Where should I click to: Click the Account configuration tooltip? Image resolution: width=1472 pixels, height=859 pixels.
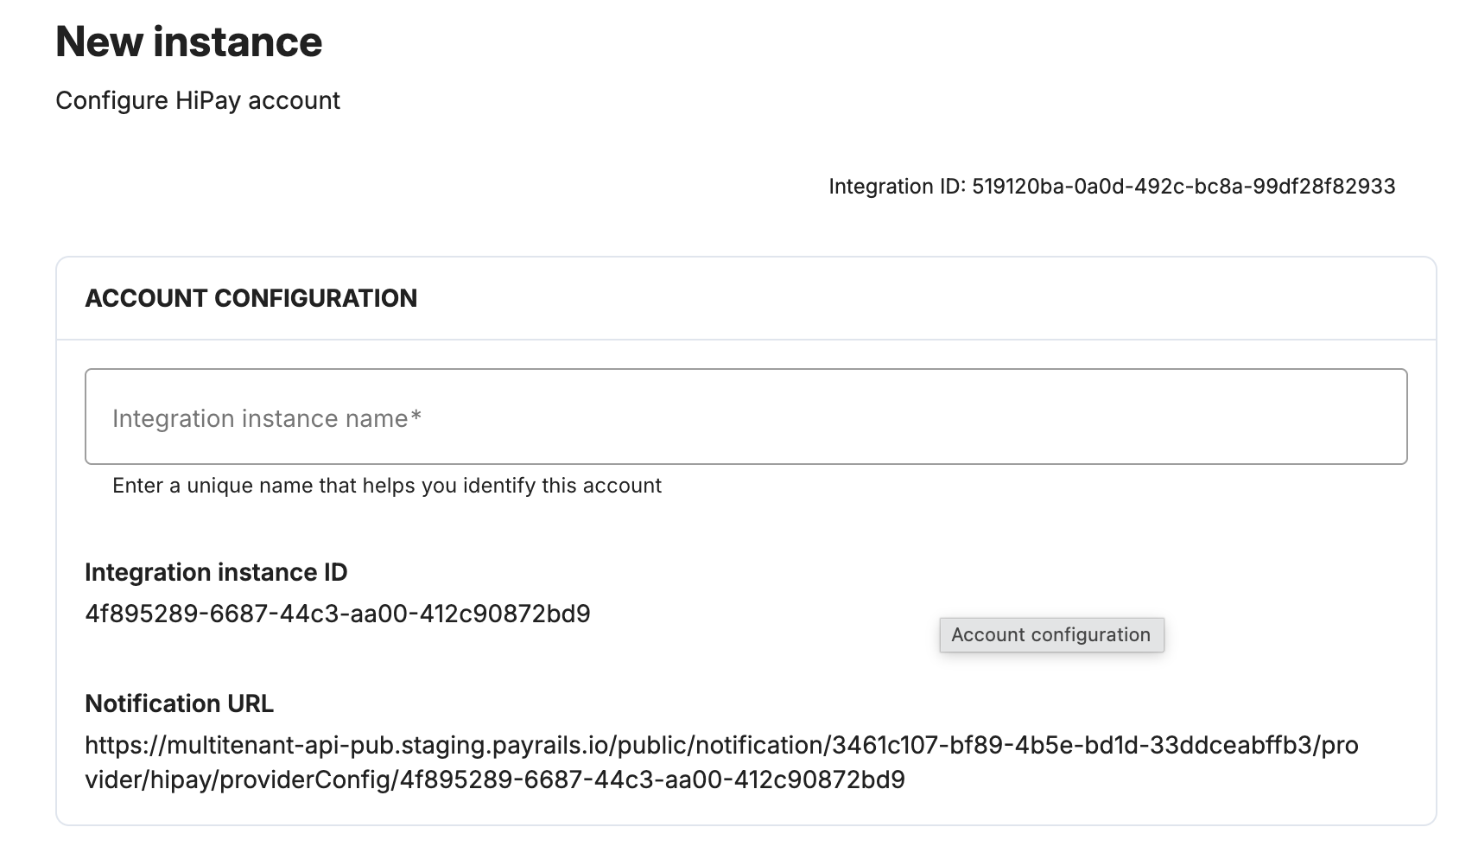click(x=1051, y=635)
